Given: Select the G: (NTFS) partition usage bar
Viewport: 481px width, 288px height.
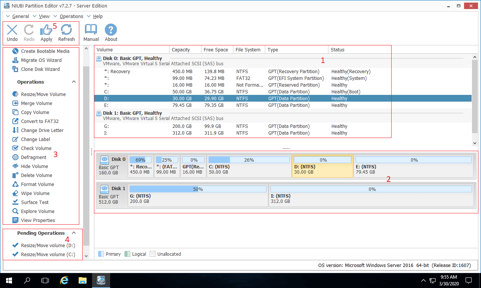Looking at the screenshot, I should (x=198, y=189).
